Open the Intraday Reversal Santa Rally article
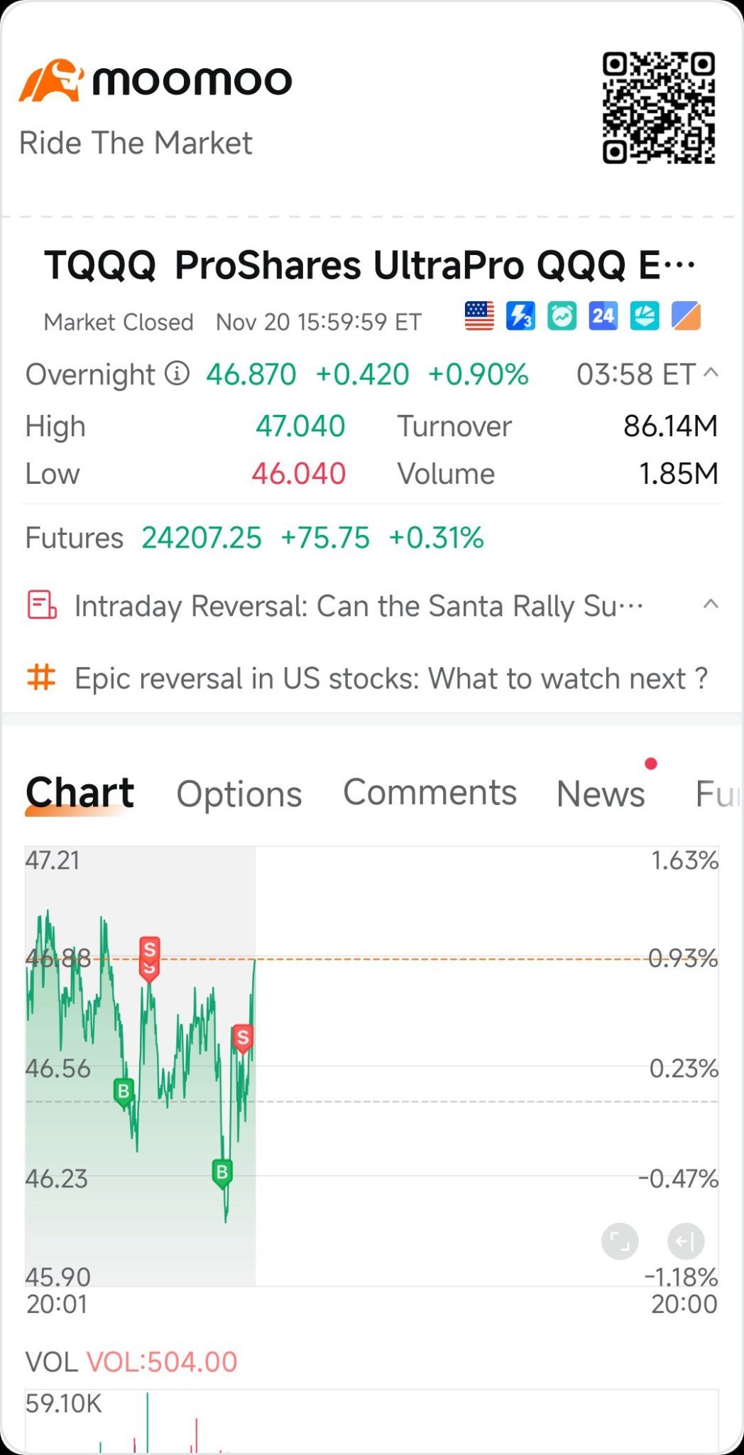The image size is (744, 1455). 359,606
